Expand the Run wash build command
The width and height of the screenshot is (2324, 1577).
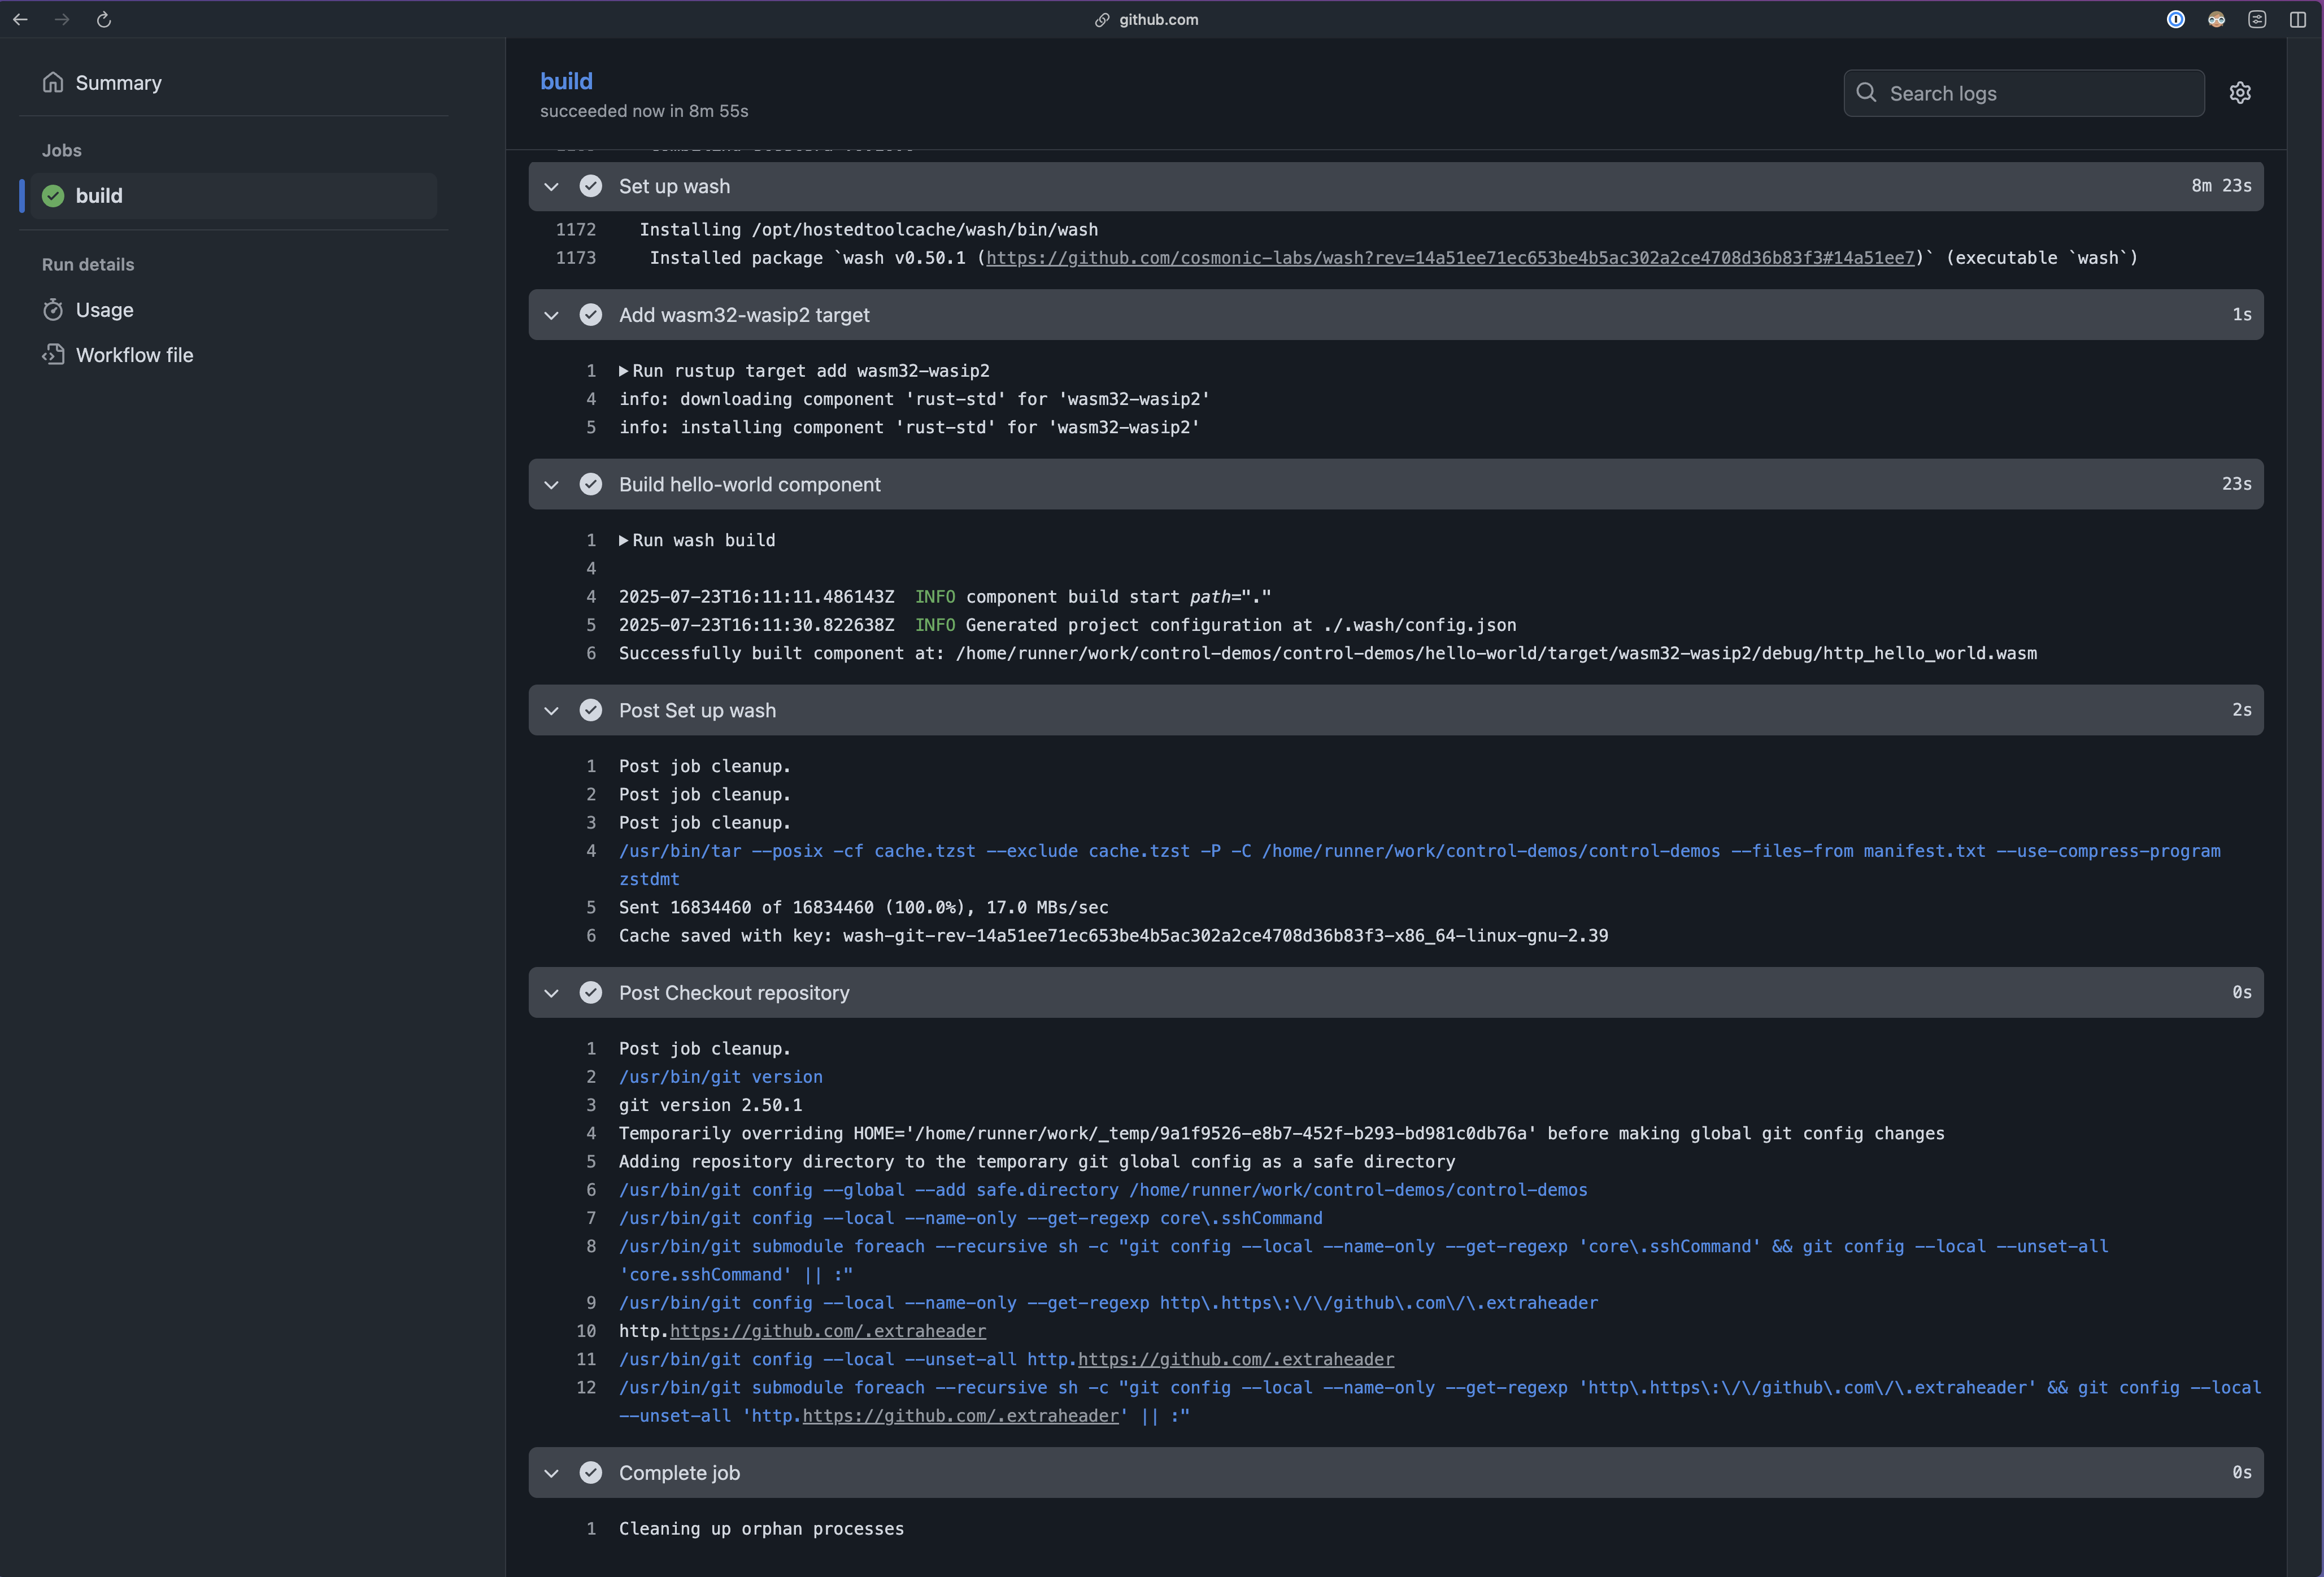coord(624,540)
